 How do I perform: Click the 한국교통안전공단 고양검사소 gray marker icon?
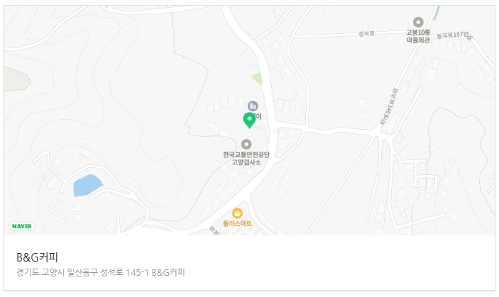point(246,144)
